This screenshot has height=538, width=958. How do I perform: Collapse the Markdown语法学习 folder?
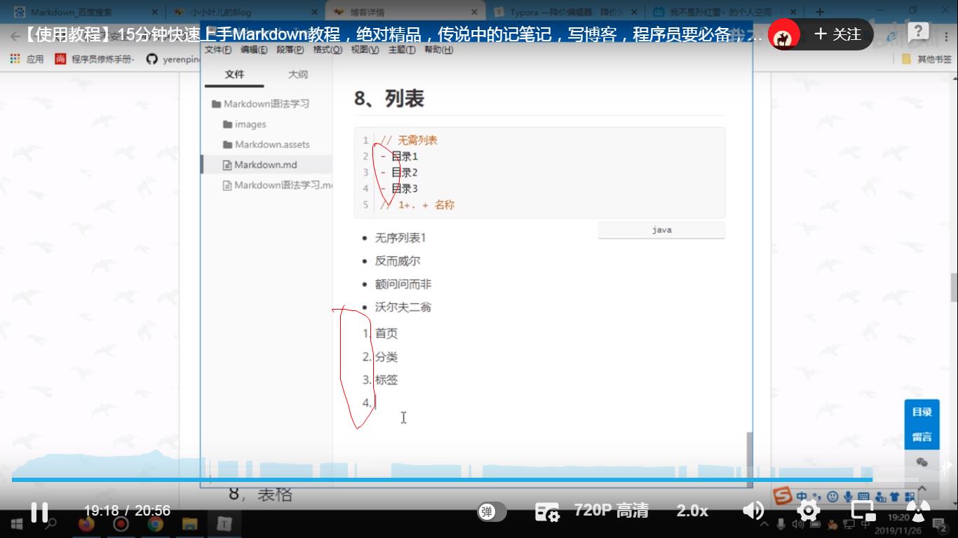(260, 104)
